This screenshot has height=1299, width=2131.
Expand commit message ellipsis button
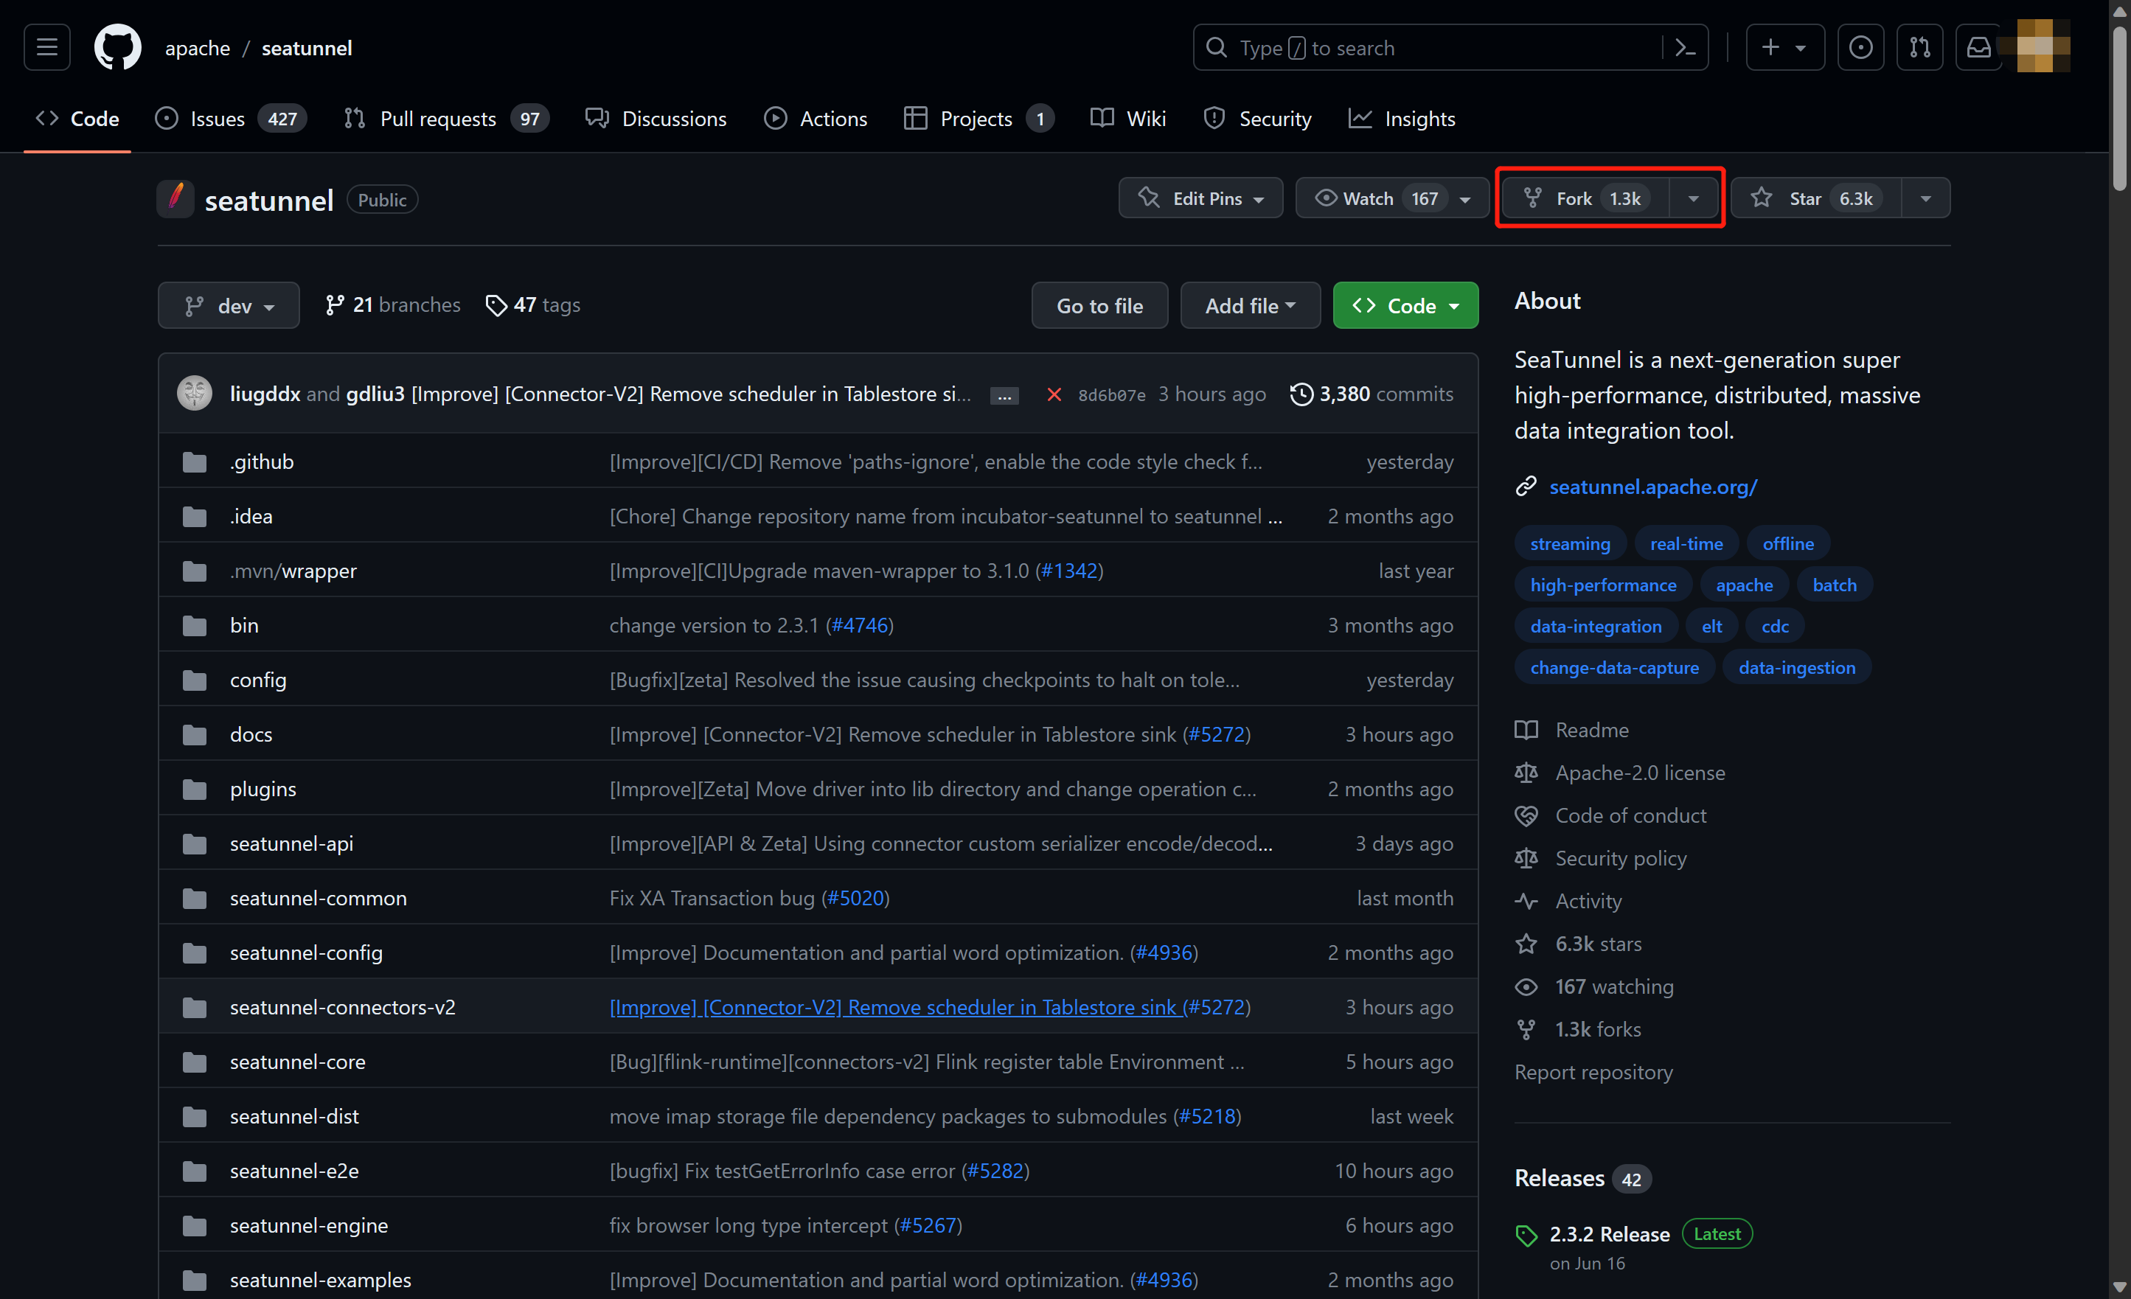point(1004,396)
